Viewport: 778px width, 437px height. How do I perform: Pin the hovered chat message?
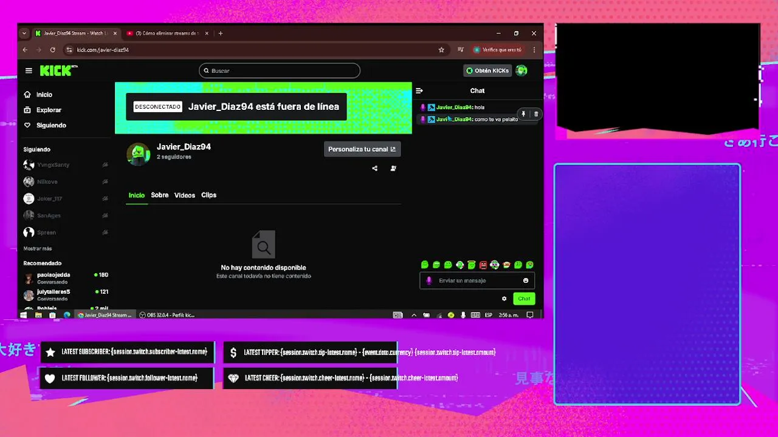(523, 114)
